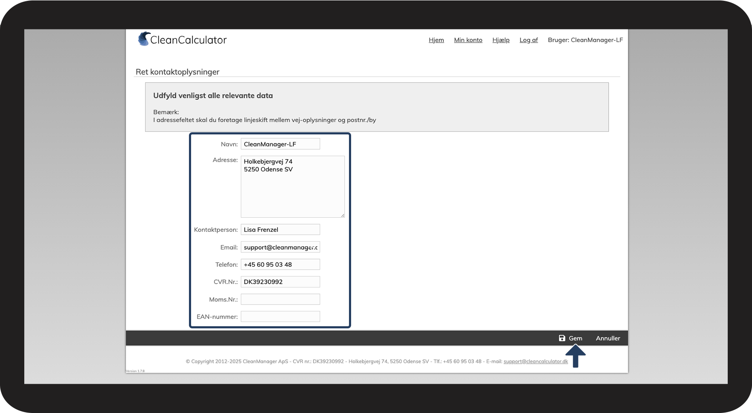Image resolution: width=752 pixels, height=413 pixels.
Task: Click the CleanCalculator bird logo icon
Action: [144, 39]
